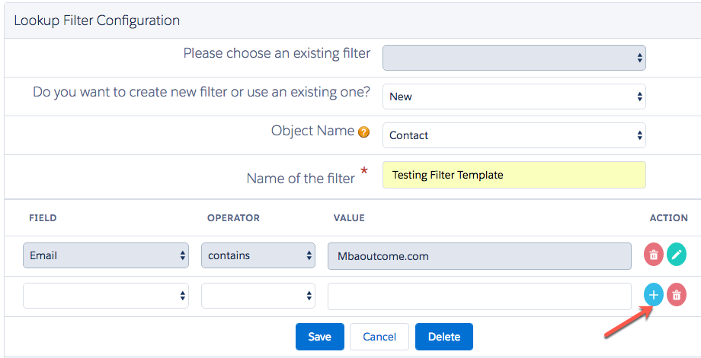Click the Name of the filter text field
This screenshot has width=701, height=358.
pyautogui.click(x=514, y=175)
